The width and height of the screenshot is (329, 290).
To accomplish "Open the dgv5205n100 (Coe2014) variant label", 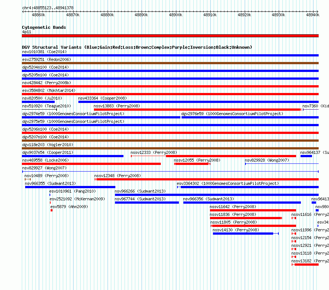I will 45,75.
